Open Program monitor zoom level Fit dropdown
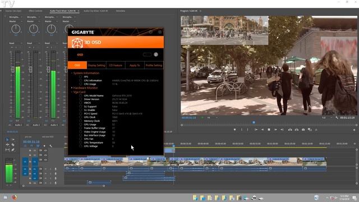 tap(213, 118)
